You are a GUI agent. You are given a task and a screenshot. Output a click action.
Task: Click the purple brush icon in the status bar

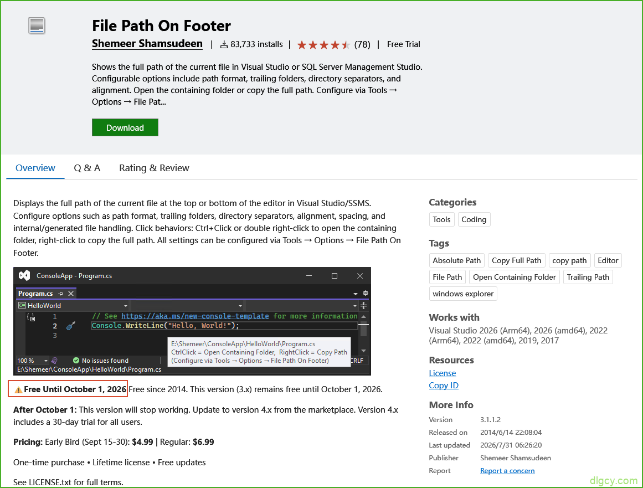tap(54, 361)
